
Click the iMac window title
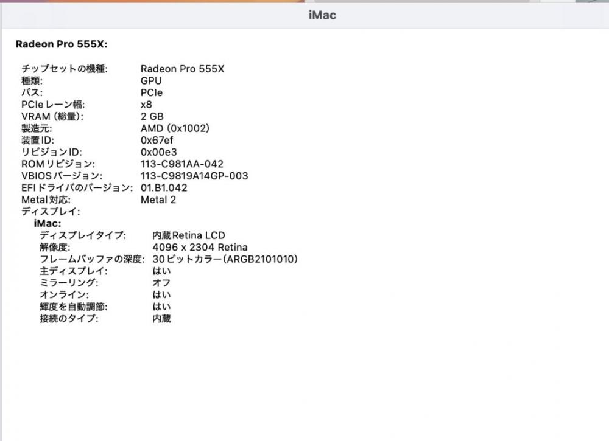point(322,15)
